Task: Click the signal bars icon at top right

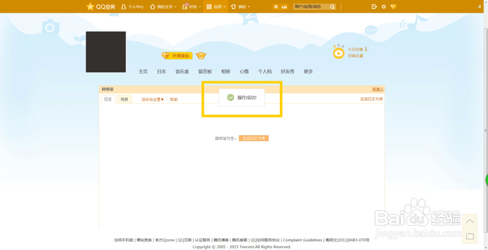Action: click(x=479, y=6)
